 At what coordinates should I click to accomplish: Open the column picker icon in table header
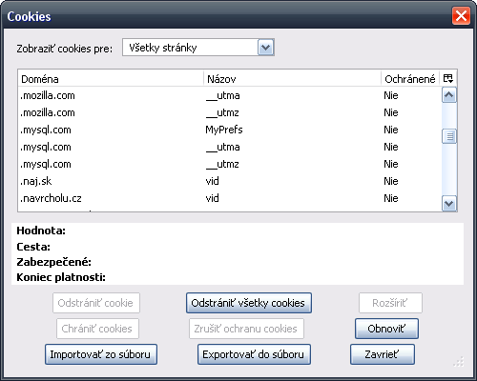448,78
